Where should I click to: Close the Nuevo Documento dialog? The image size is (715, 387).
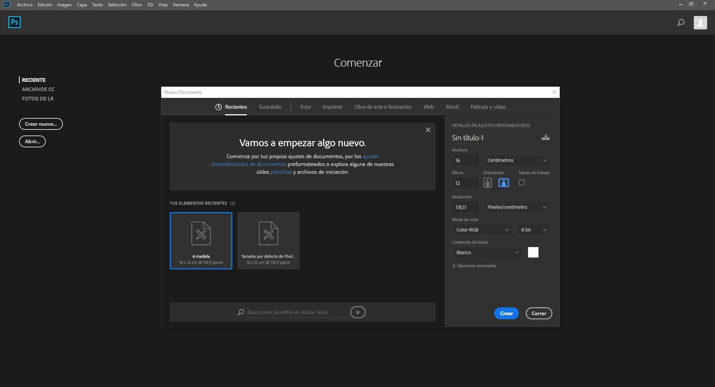click(554, 92)
